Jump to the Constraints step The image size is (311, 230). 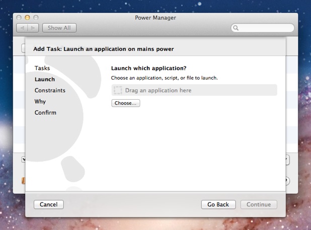(x=50, y=91)
